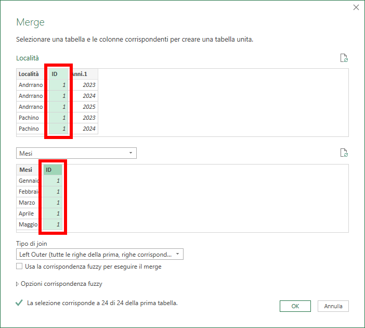Confirm merge with OK button

point(295,306)
